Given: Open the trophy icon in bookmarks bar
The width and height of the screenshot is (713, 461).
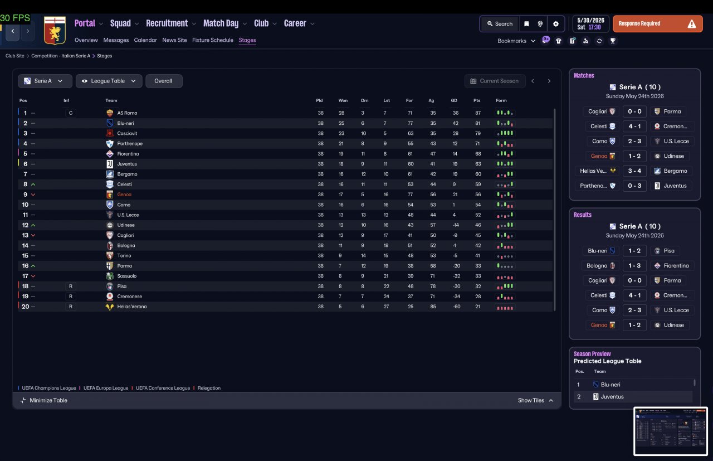Looking at the screenshot, I should coord(613,41).
